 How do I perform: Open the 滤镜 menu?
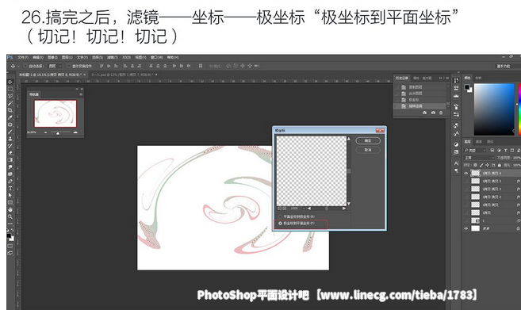(x=113, y=58)
